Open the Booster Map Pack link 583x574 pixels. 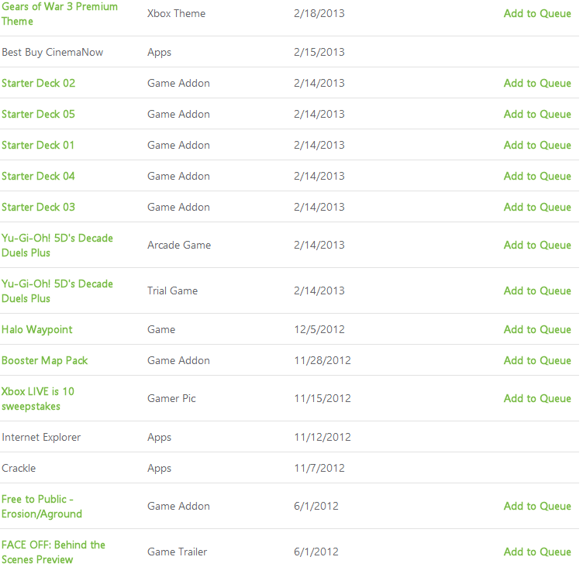point(45,360)
